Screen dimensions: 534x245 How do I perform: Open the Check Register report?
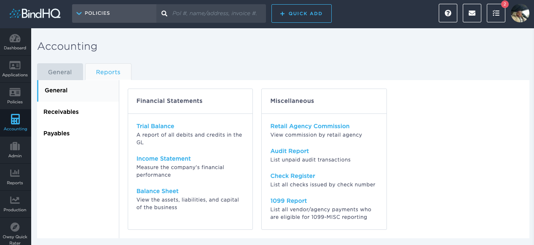[292, 176]
